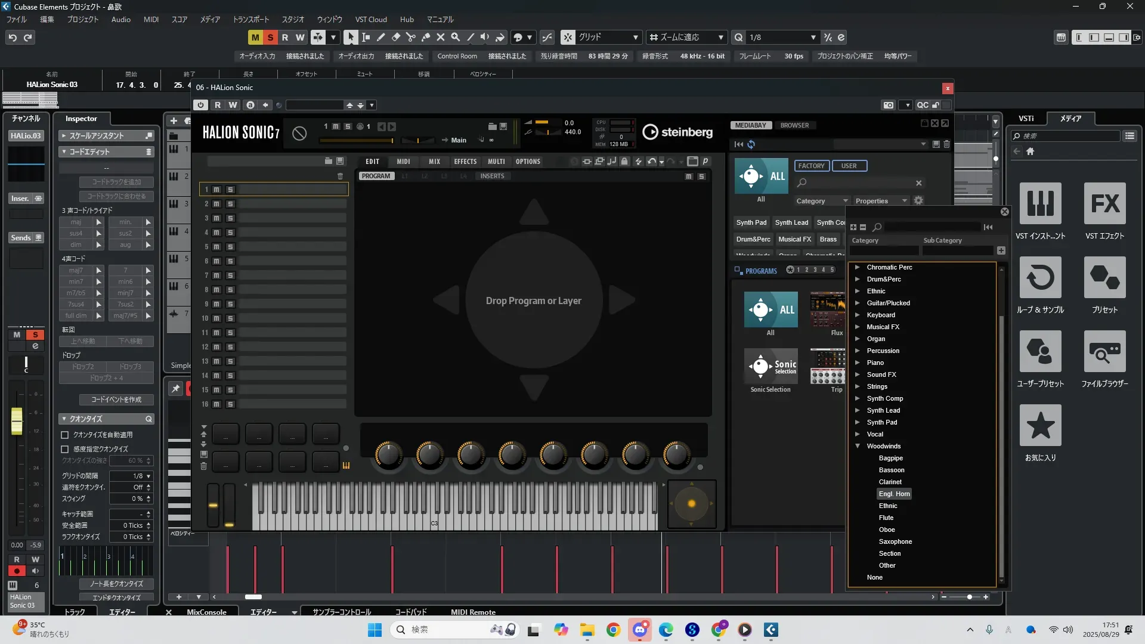
Task: Enable 感度指定クオンタイズ checkbox
Action: pyautogui.click(x=65, y=449)
